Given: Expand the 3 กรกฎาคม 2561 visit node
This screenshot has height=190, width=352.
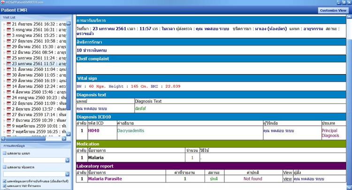Looking at the screenshot, I should (x=4, y=35).
